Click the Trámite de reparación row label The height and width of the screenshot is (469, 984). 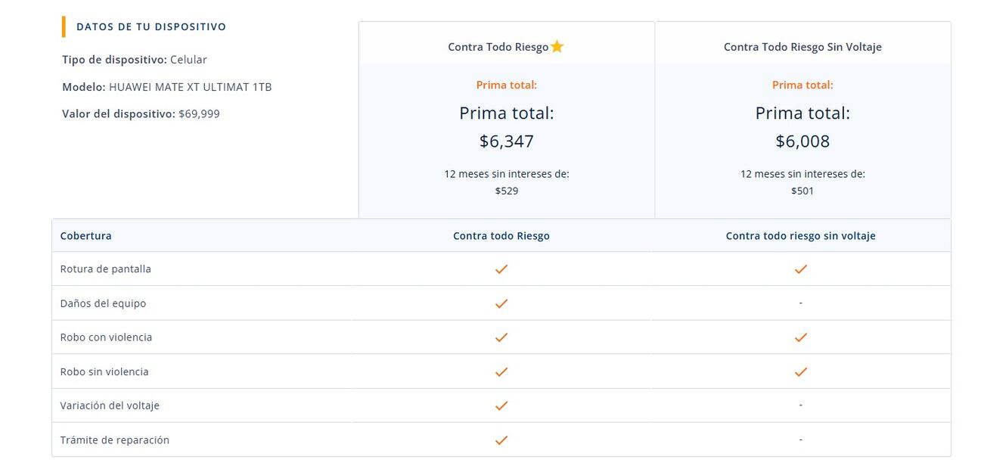pos(115,439)
